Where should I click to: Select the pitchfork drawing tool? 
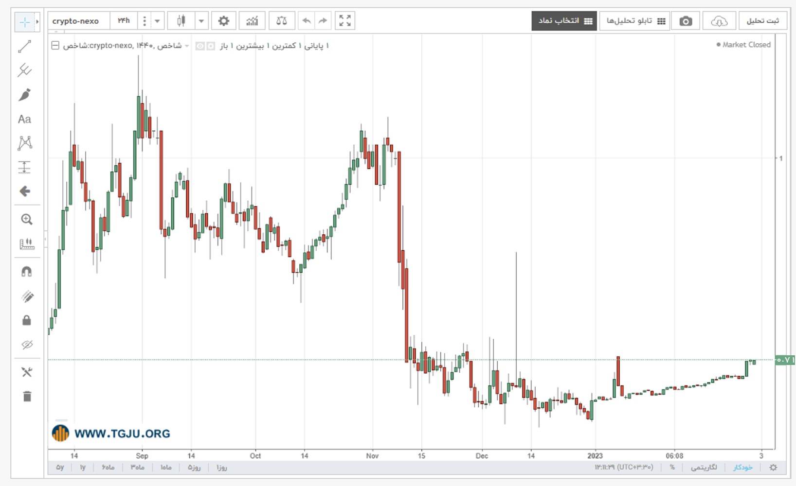click(25, 70)
